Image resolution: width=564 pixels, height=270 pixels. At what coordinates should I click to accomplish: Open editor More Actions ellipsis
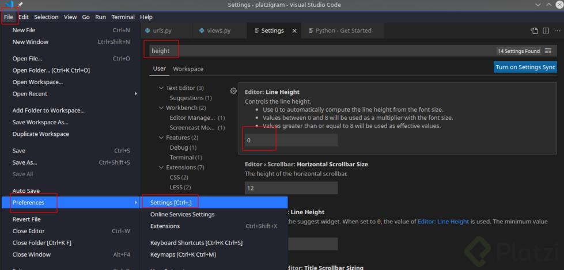coord(558,31)
